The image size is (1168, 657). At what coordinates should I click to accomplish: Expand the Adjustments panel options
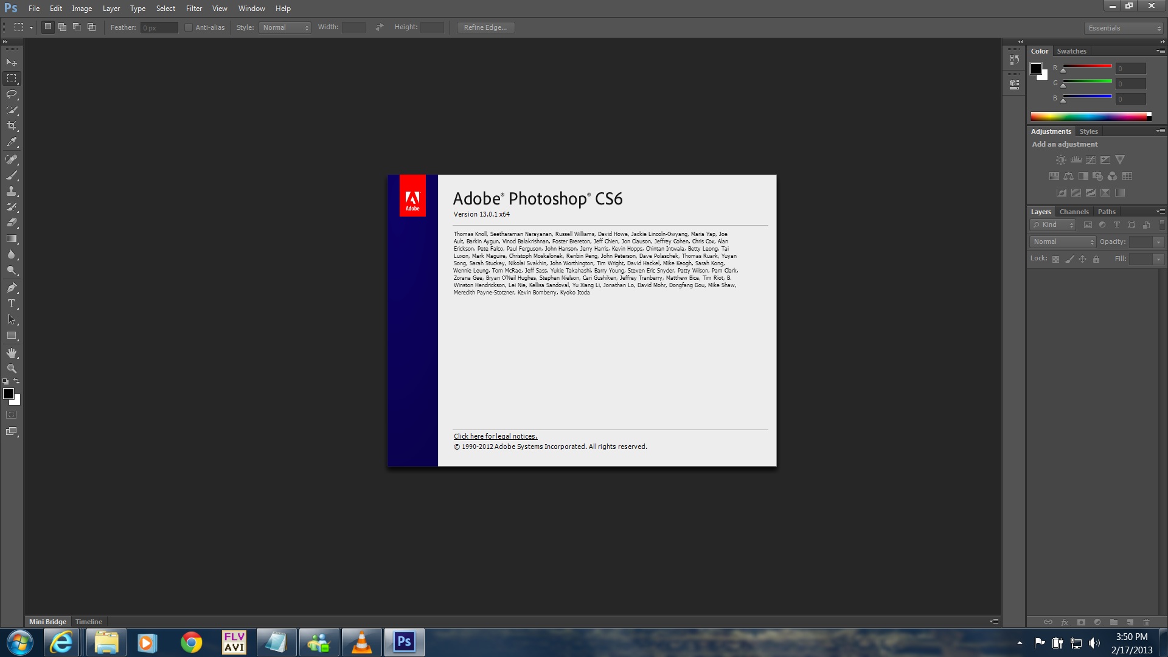[1160, 131]
